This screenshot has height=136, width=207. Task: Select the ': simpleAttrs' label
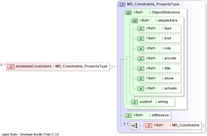pos(166,20)
